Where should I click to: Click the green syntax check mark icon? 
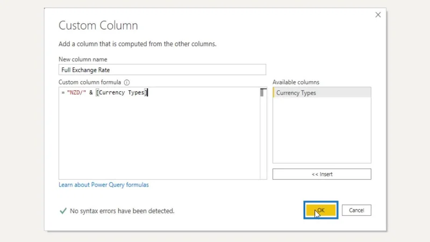click(63, 211)
